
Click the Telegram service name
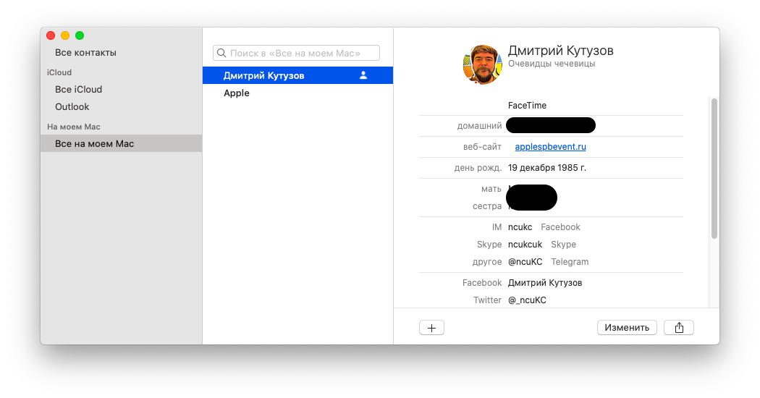[x=570, y=262]
